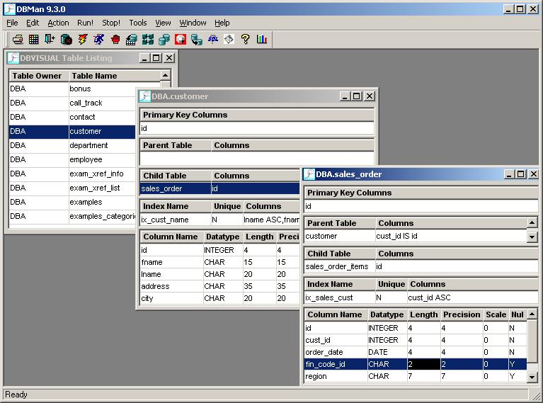Click the yellow question mark help icon

246,40
